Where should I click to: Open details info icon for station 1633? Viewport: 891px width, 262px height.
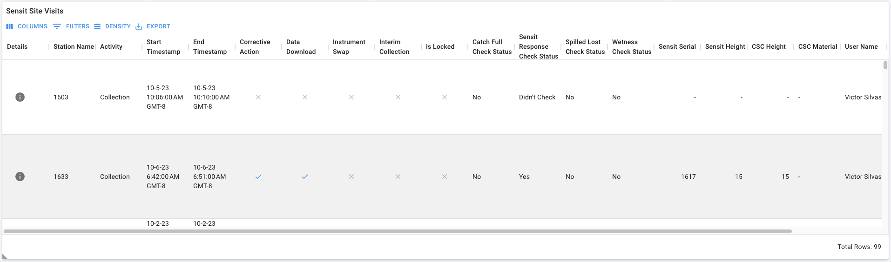(x=20, y=177)
